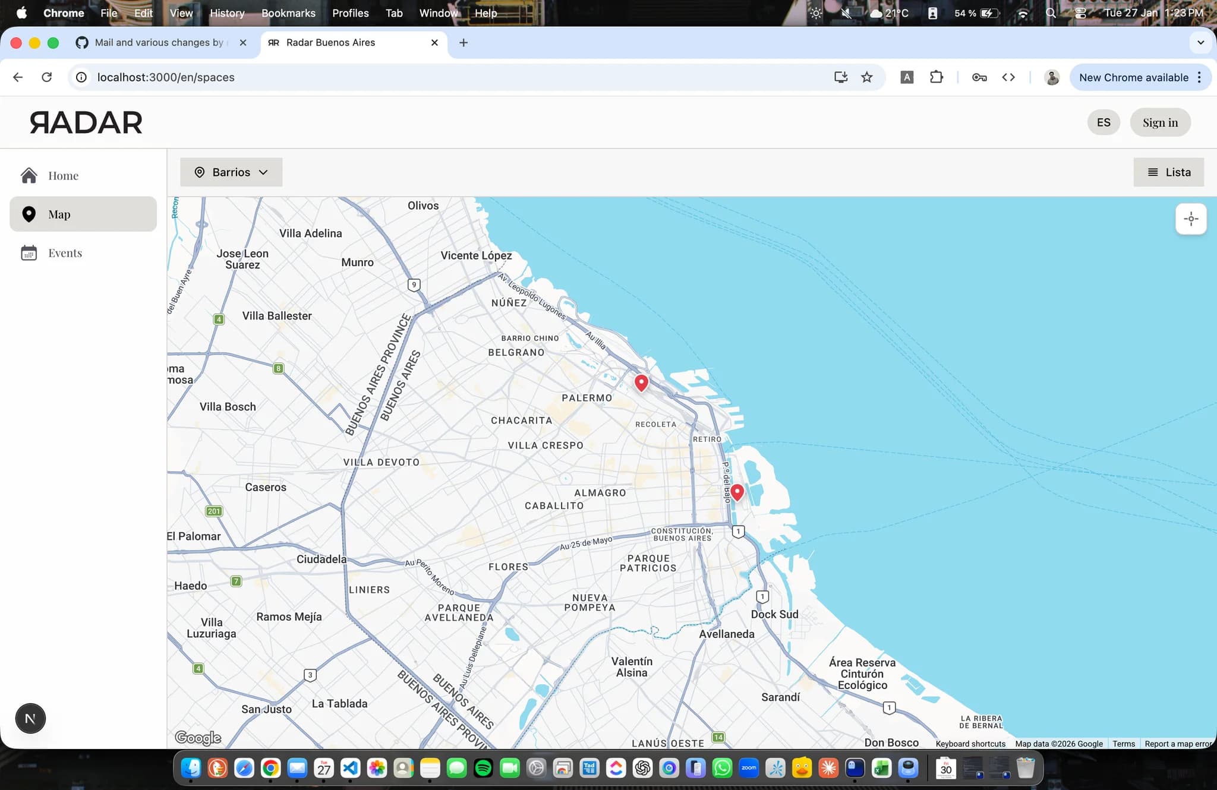Click the red map pin near Puerto Madero
1217x790 pixels.
click(x=737, y=492)
